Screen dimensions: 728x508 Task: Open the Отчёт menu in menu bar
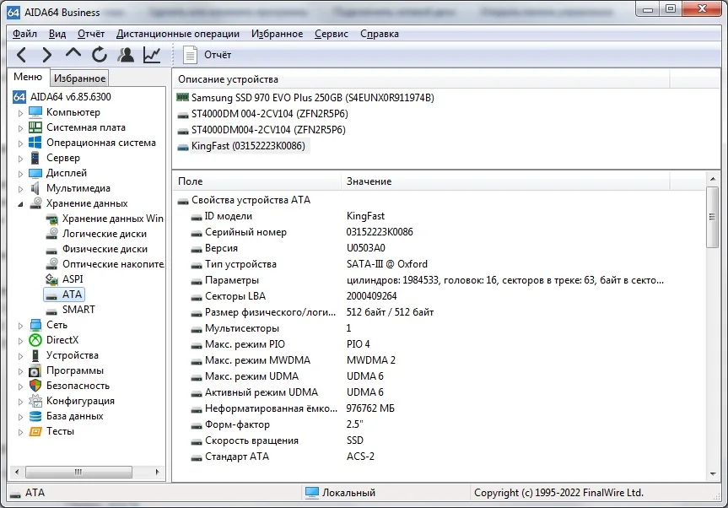[x=91, y=34]
